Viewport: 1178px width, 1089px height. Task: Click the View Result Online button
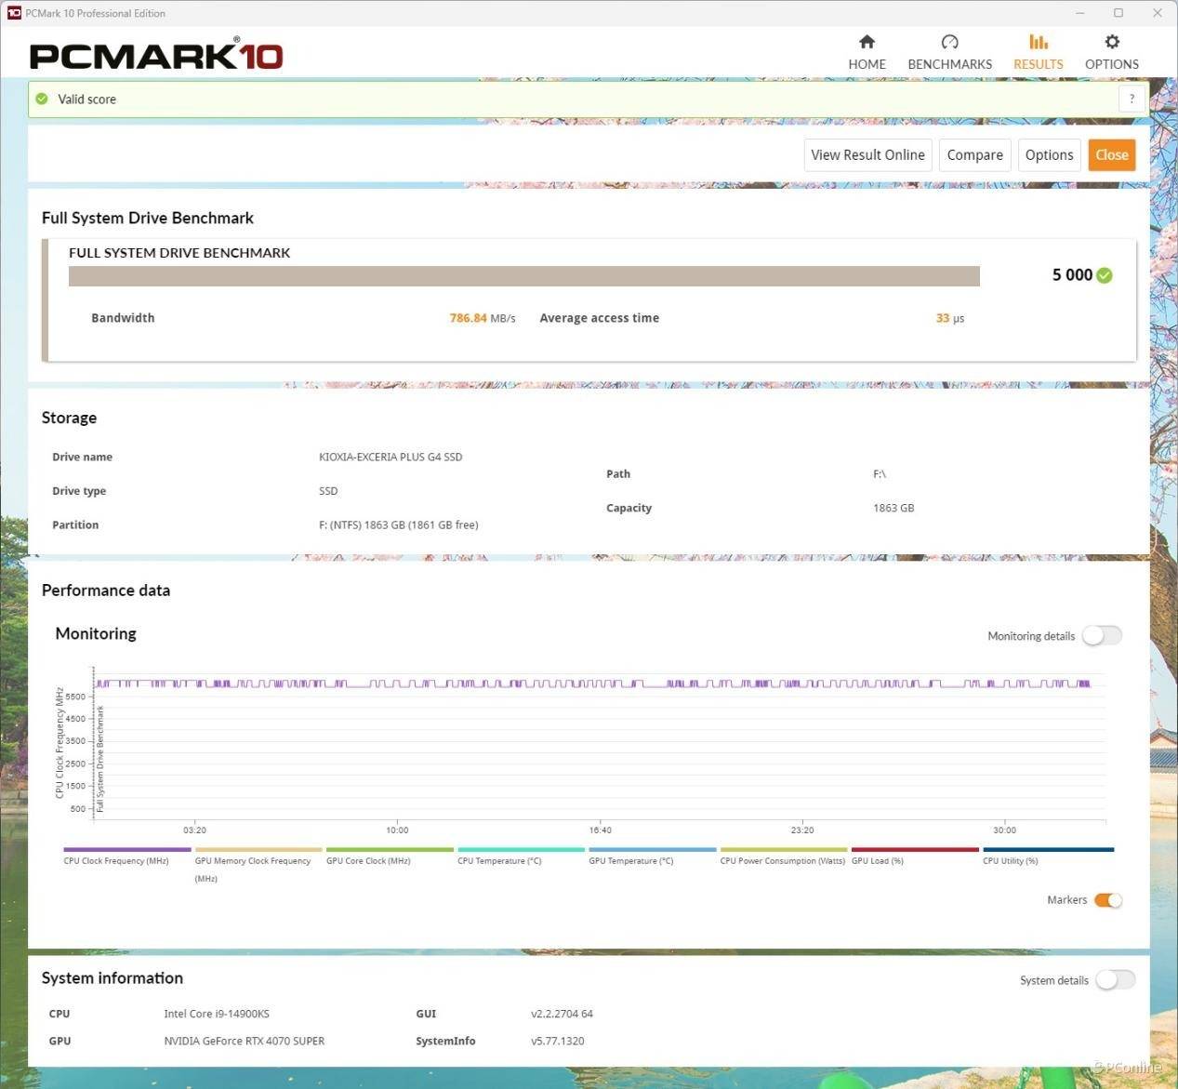pos(867,155)
